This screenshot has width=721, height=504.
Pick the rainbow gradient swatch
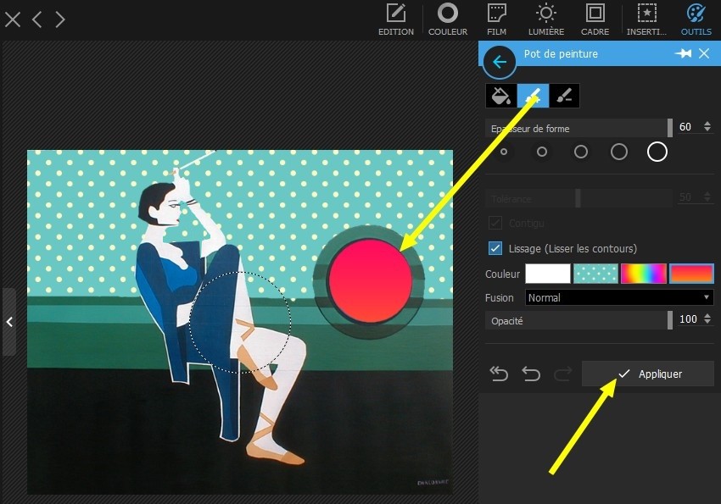click(x=643, y=274)
